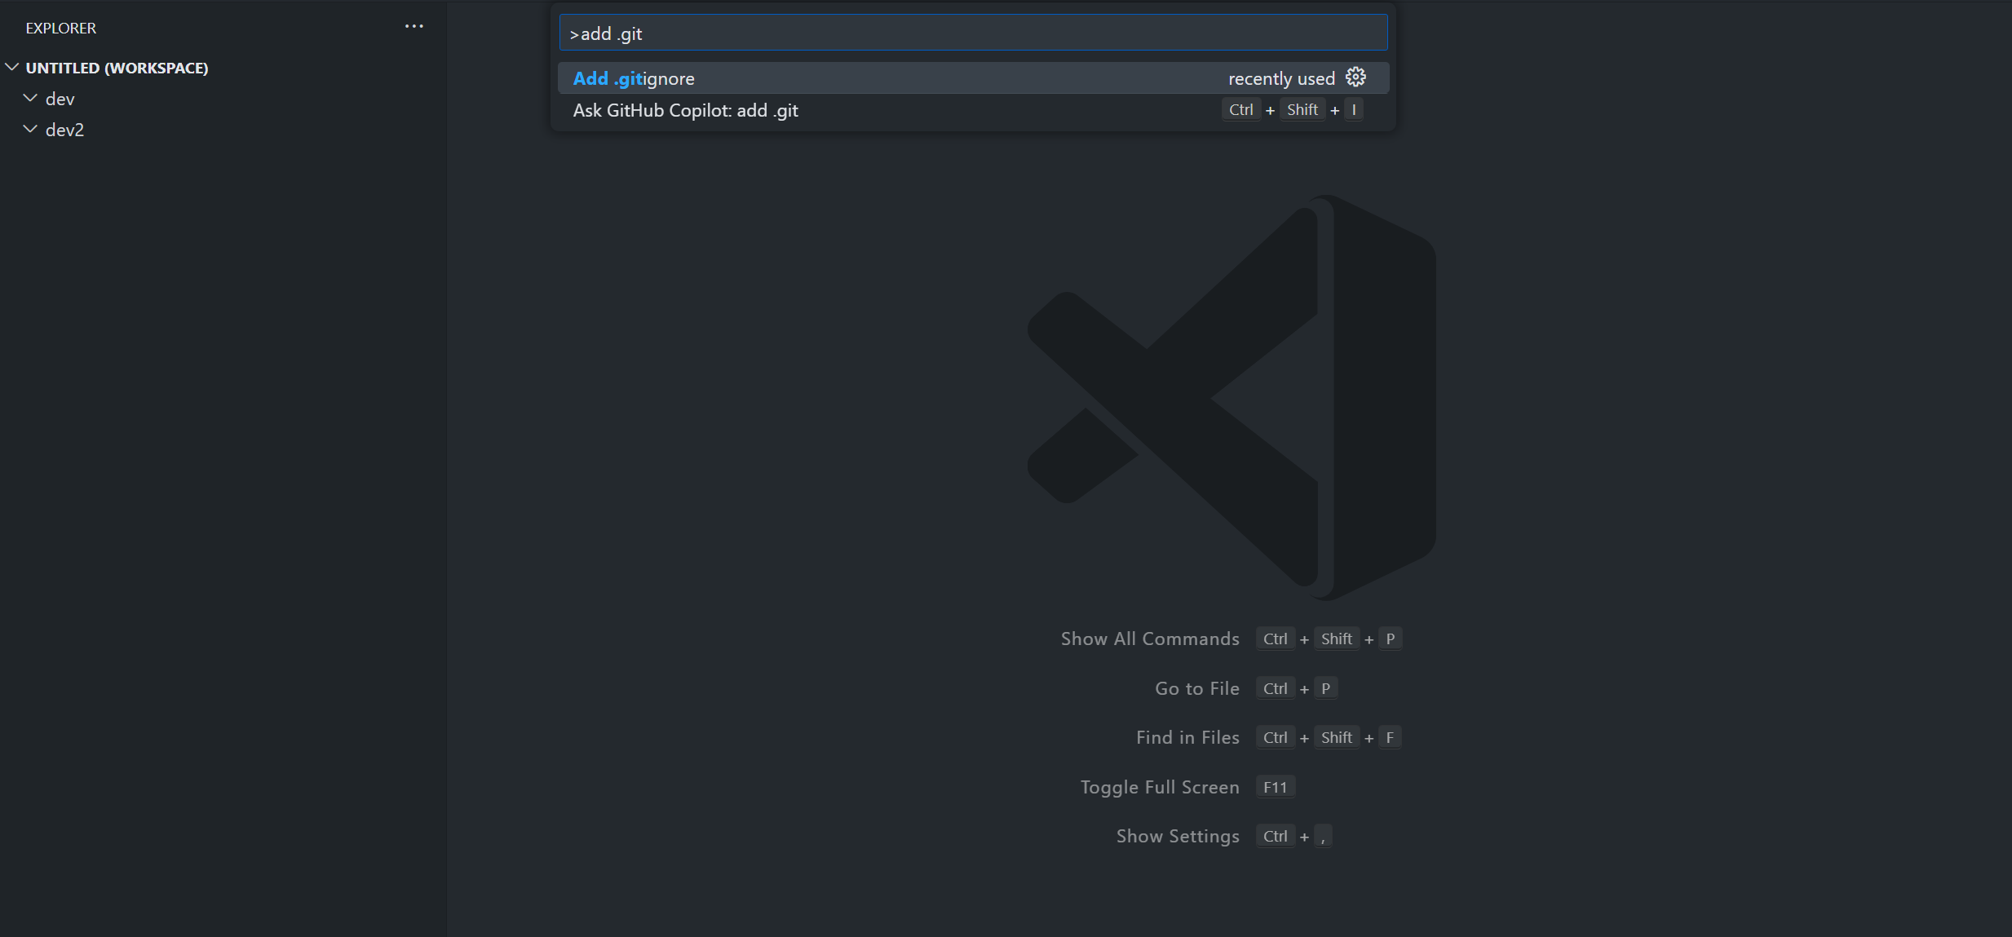This screenshot has width=2012, height=937.
Task: Select the dev2 folder label
Action: (65, 130)
